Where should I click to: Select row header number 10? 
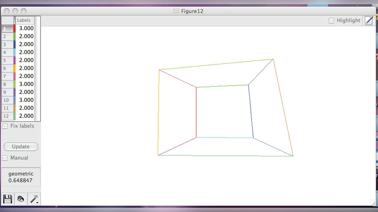(x=8, y=100)
